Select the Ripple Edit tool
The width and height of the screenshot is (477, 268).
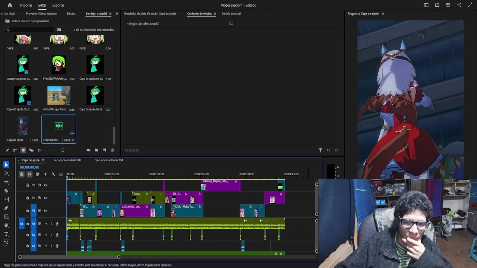(x=6, y=182)
